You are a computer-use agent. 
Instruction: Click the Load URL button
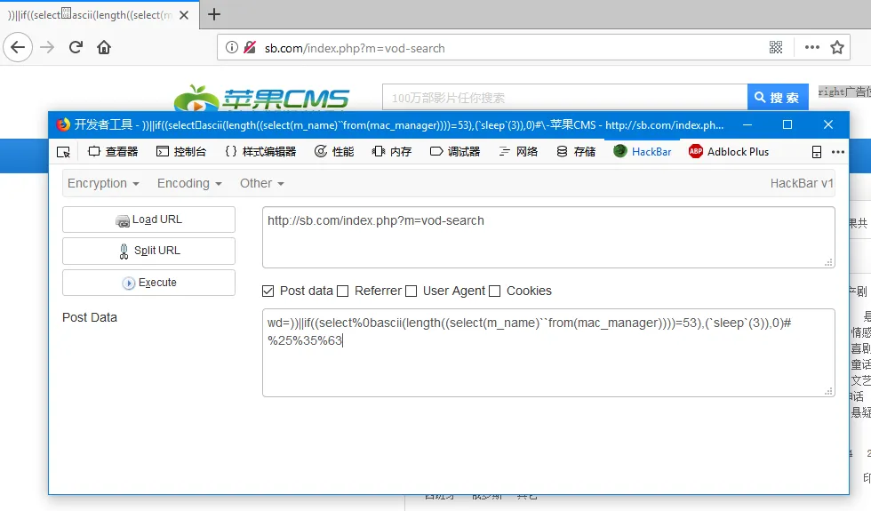click(x=148, y=220)
